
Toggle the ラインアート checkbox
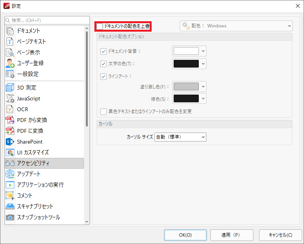[x=103, y=76]
